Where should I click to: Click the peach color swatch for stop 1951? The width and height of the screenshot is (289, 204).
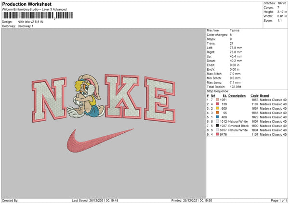coord(217,100)
